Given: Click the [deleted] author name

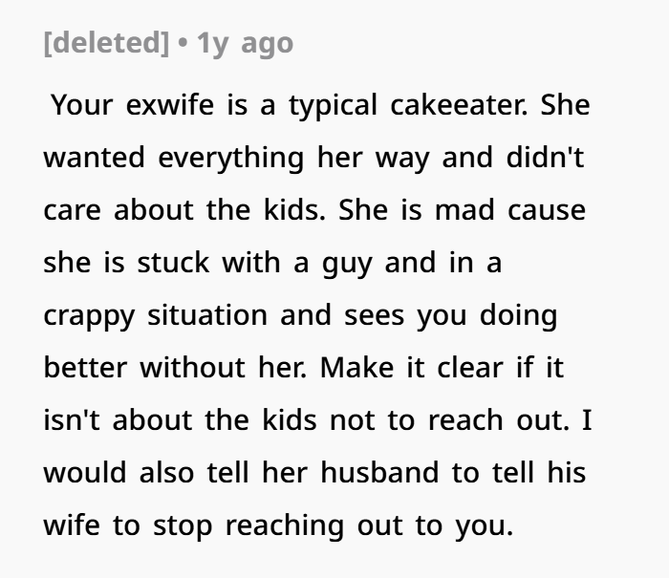Looking at the screenshot, I should 106,43.
